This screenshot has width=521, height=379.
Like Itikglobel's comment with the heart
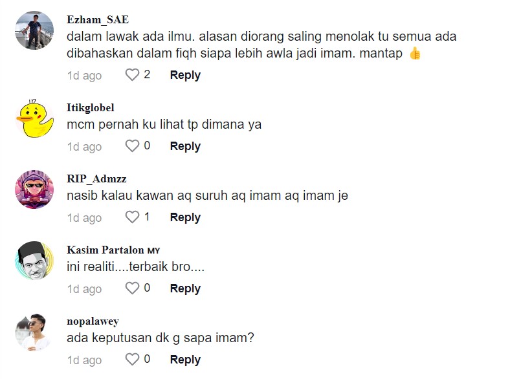pos(132,146)
